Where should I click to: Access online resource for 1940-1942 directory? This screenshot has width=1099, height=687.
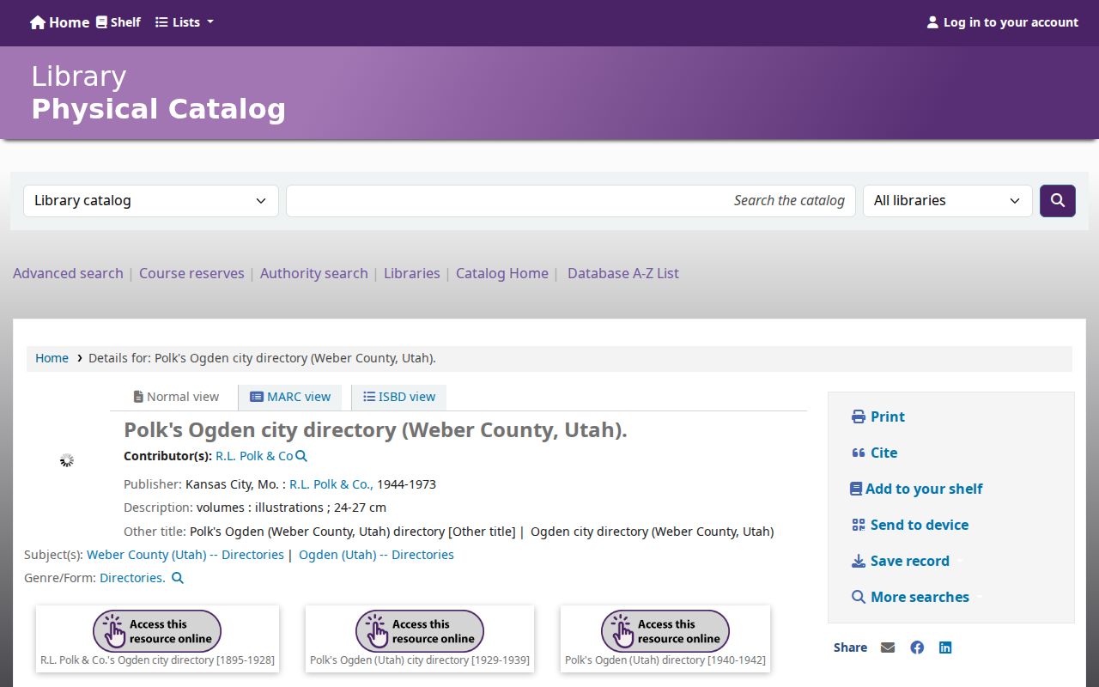coord(665,631)
